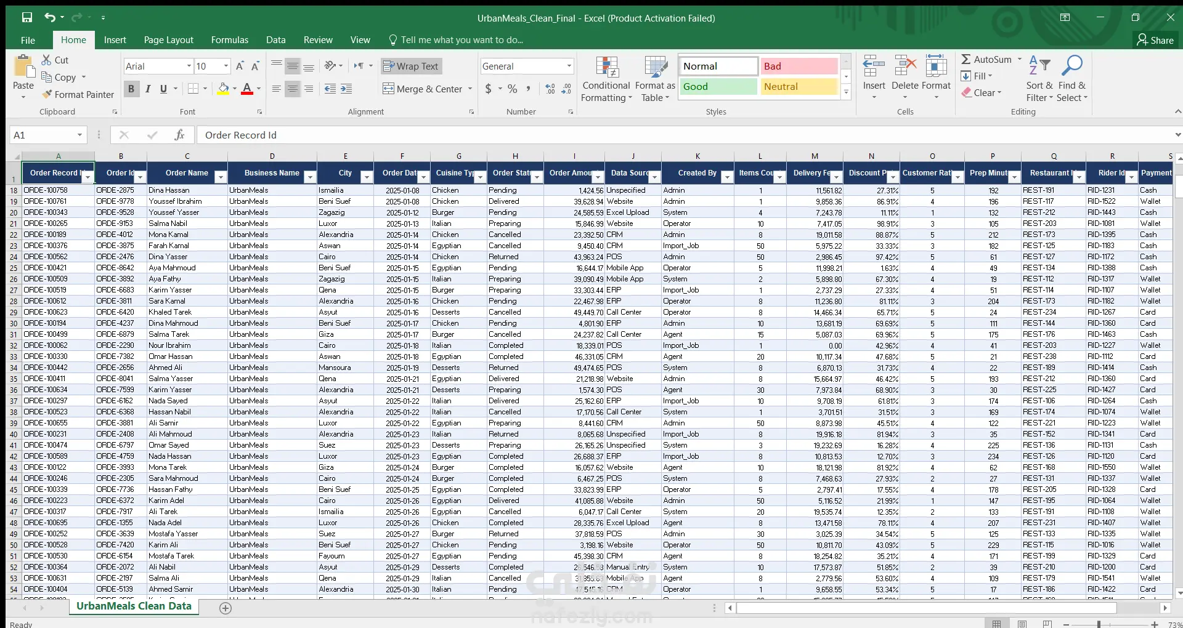Apply yellow fill color to the cell
The height and width of the screenshot is (628, 1183).
tap(223, 89)
